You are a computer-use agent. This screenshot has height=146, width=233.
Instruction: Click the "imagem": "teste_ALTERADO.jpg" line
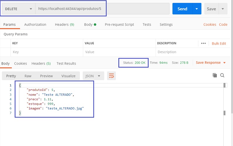(55, 108)
